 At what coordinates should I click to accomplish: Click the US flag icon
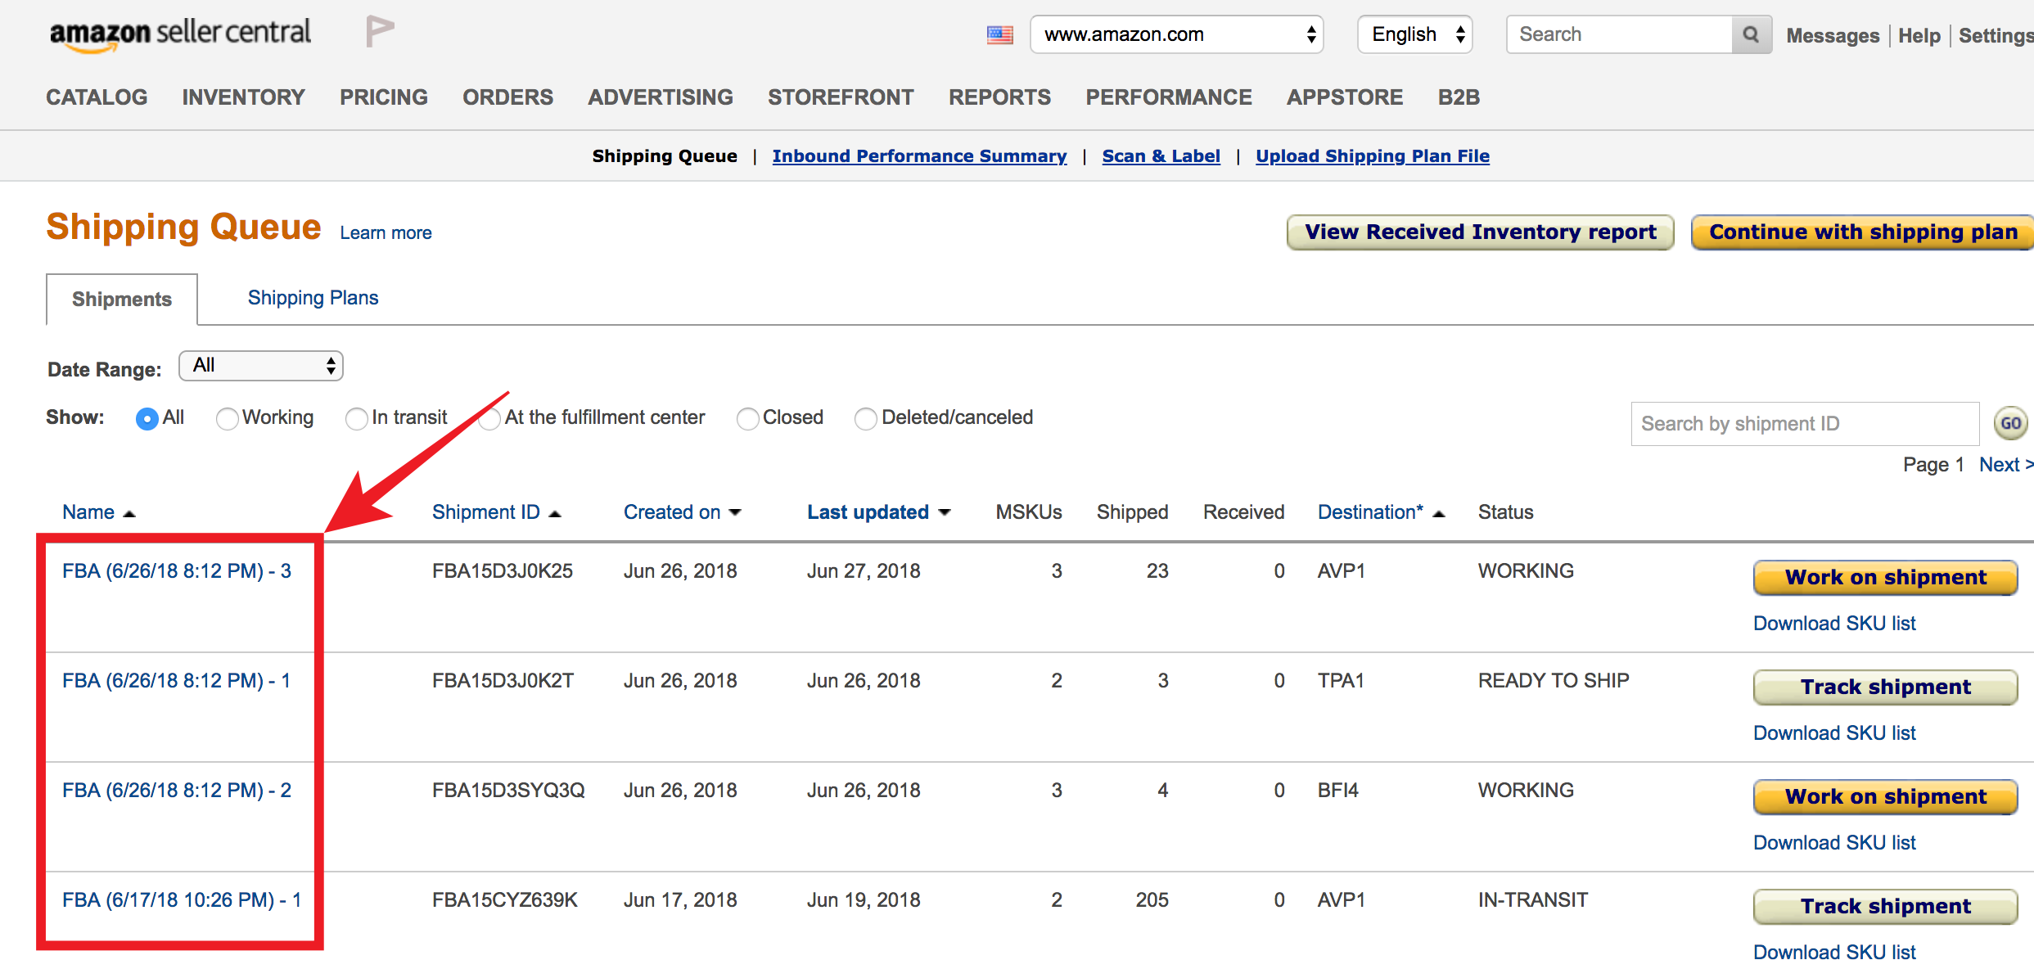coord(999,35)
